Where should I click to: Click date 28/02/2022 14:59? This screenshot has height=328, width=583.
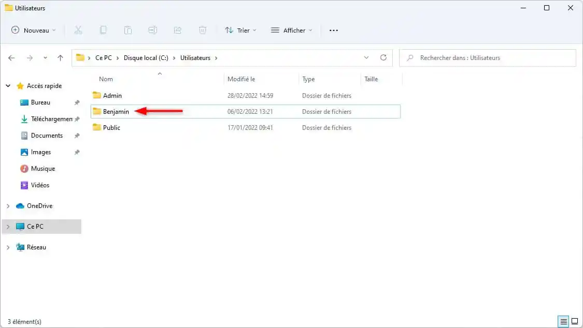[x=250, y=95]
